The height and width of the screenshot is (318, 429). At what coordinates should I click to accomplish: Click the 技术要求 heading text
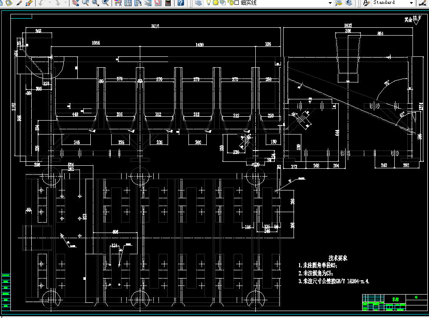(x=338, y=258)
